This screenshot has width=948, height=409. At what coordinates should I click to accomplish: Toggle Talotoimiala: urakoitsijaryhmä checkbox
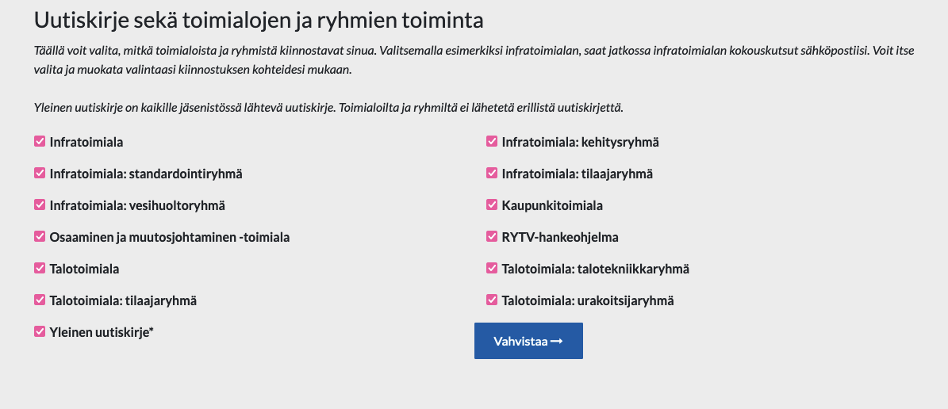pos(492,300)
